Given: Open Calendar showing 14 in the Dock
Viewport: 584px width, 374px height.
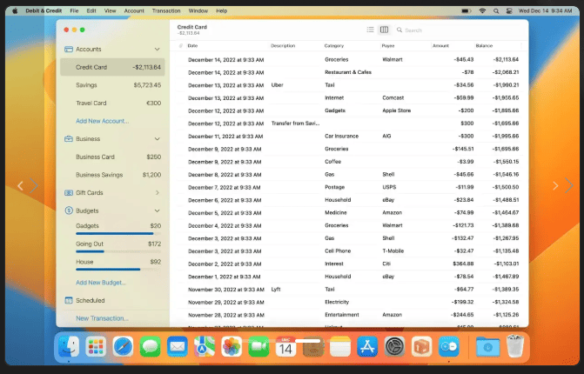Looking at the screenshot, I should pyautogui.click(x=285, y=347).
